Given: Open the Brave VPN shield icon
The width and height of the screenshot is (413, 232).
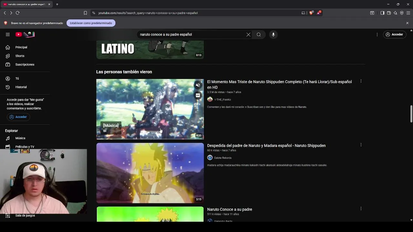Looking at the screenshot, I should point(402,13).
